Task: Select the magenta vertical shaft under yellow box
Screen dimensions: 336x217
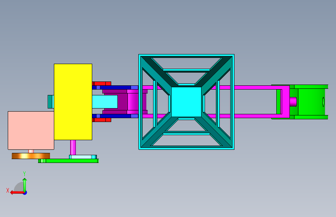Action: pyautogui.click(x=73, y=147)
